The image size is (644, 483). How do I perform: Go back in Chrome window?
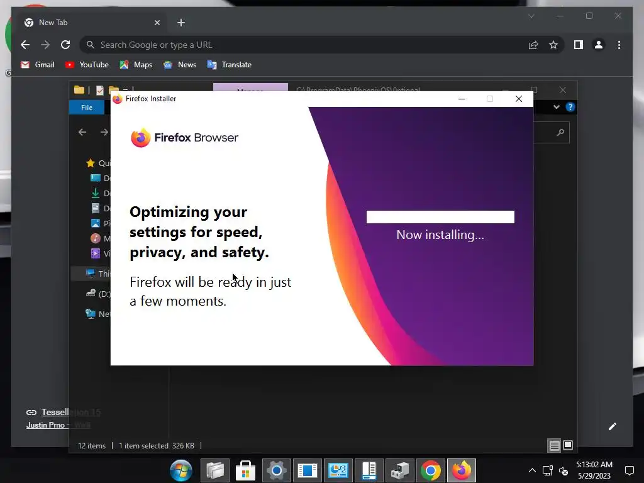coord(25,45)
